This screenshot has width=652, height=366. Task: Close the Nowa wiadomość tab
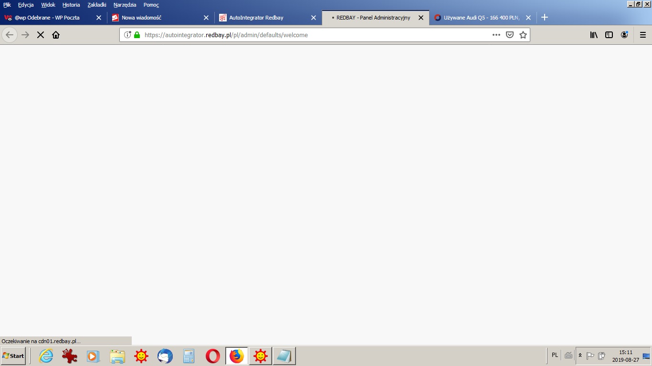pos(206,18)
